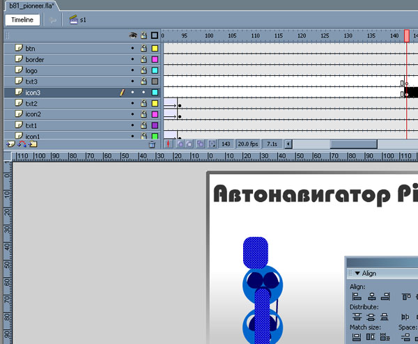Click the red playhead marker on the ruler

click(407, 36)
